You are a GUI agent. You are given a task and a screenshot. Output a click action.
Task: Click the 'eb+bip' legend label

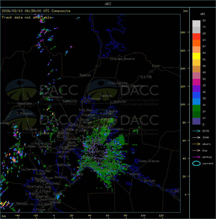point(207,157)
